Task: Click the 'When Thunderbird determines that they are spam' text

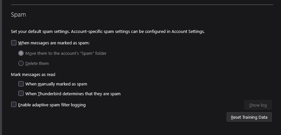Action: (73, 94)
